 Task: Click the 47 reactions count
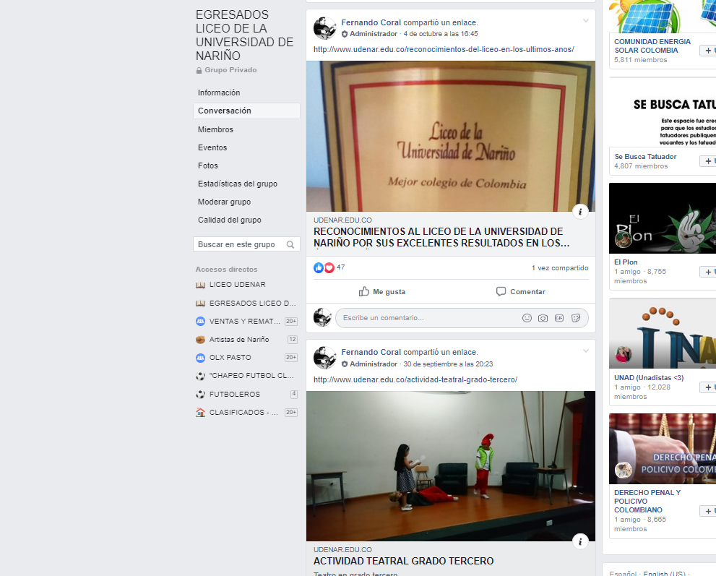coord(340,267)
